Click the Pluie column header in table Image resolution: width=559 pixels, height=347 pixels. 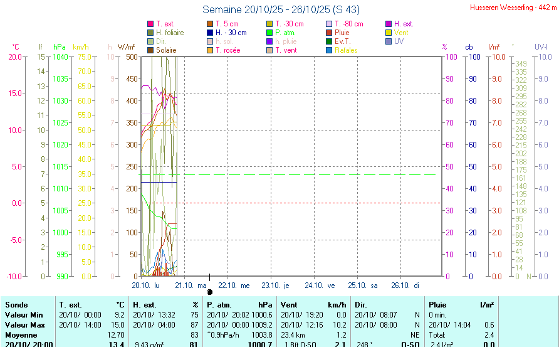(437, 304)
